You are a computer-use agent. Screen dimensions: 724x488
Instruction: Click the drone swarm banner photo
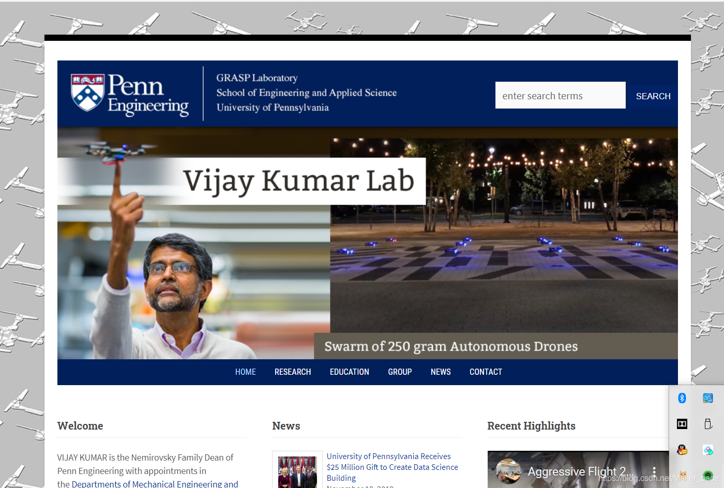[x=504, y=235]
